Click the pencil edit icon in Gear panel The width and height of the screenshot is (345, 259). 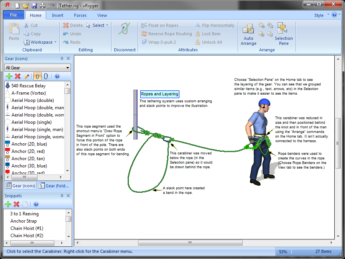27,77
